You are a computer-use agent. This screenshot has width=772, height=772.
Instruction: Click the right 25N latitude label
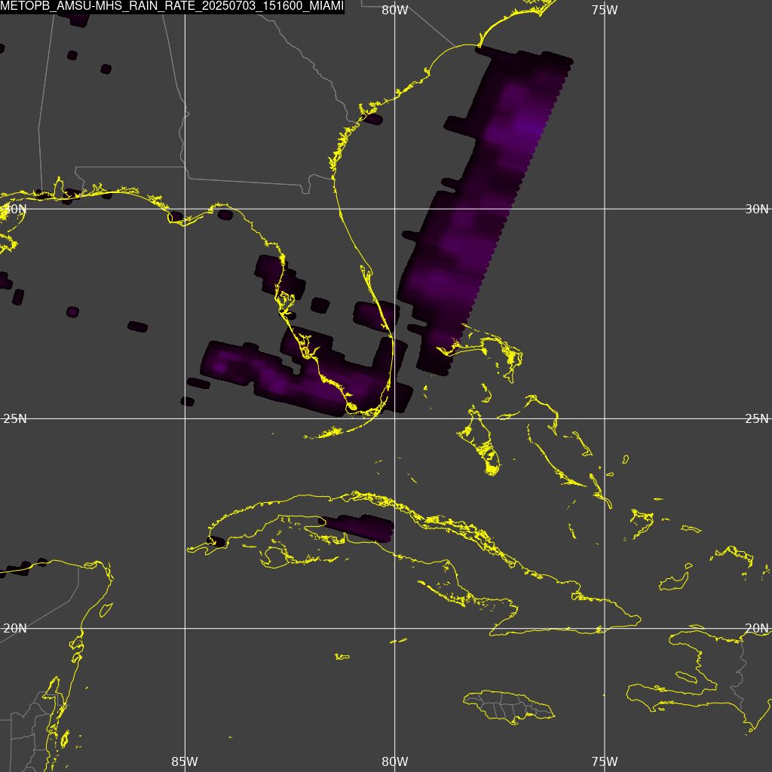pos(756,418)
